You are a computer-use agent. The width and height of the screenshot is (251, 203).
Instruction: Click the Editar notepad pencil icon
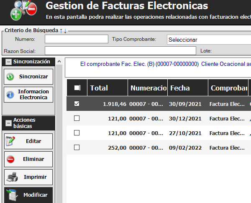10,141
